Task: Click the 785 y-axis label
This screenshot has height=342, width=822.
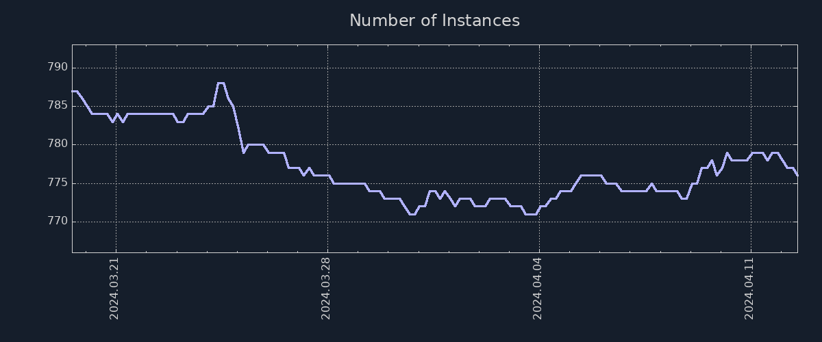Action: [58, 106]
